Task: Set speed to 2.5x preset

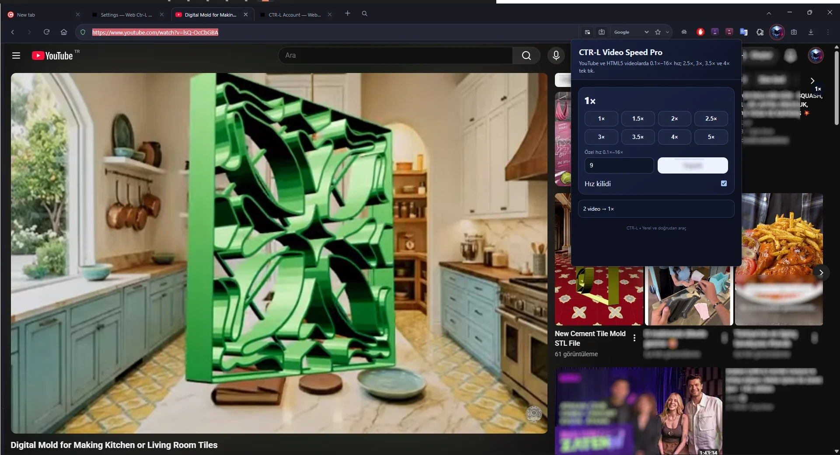Action: click(x=711, y=118)
